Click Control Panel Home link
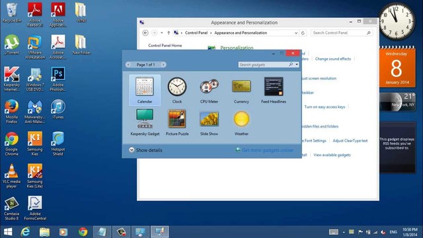Viewport: 423px width, 238px height. pyautogui.click(x=165, y=46)
